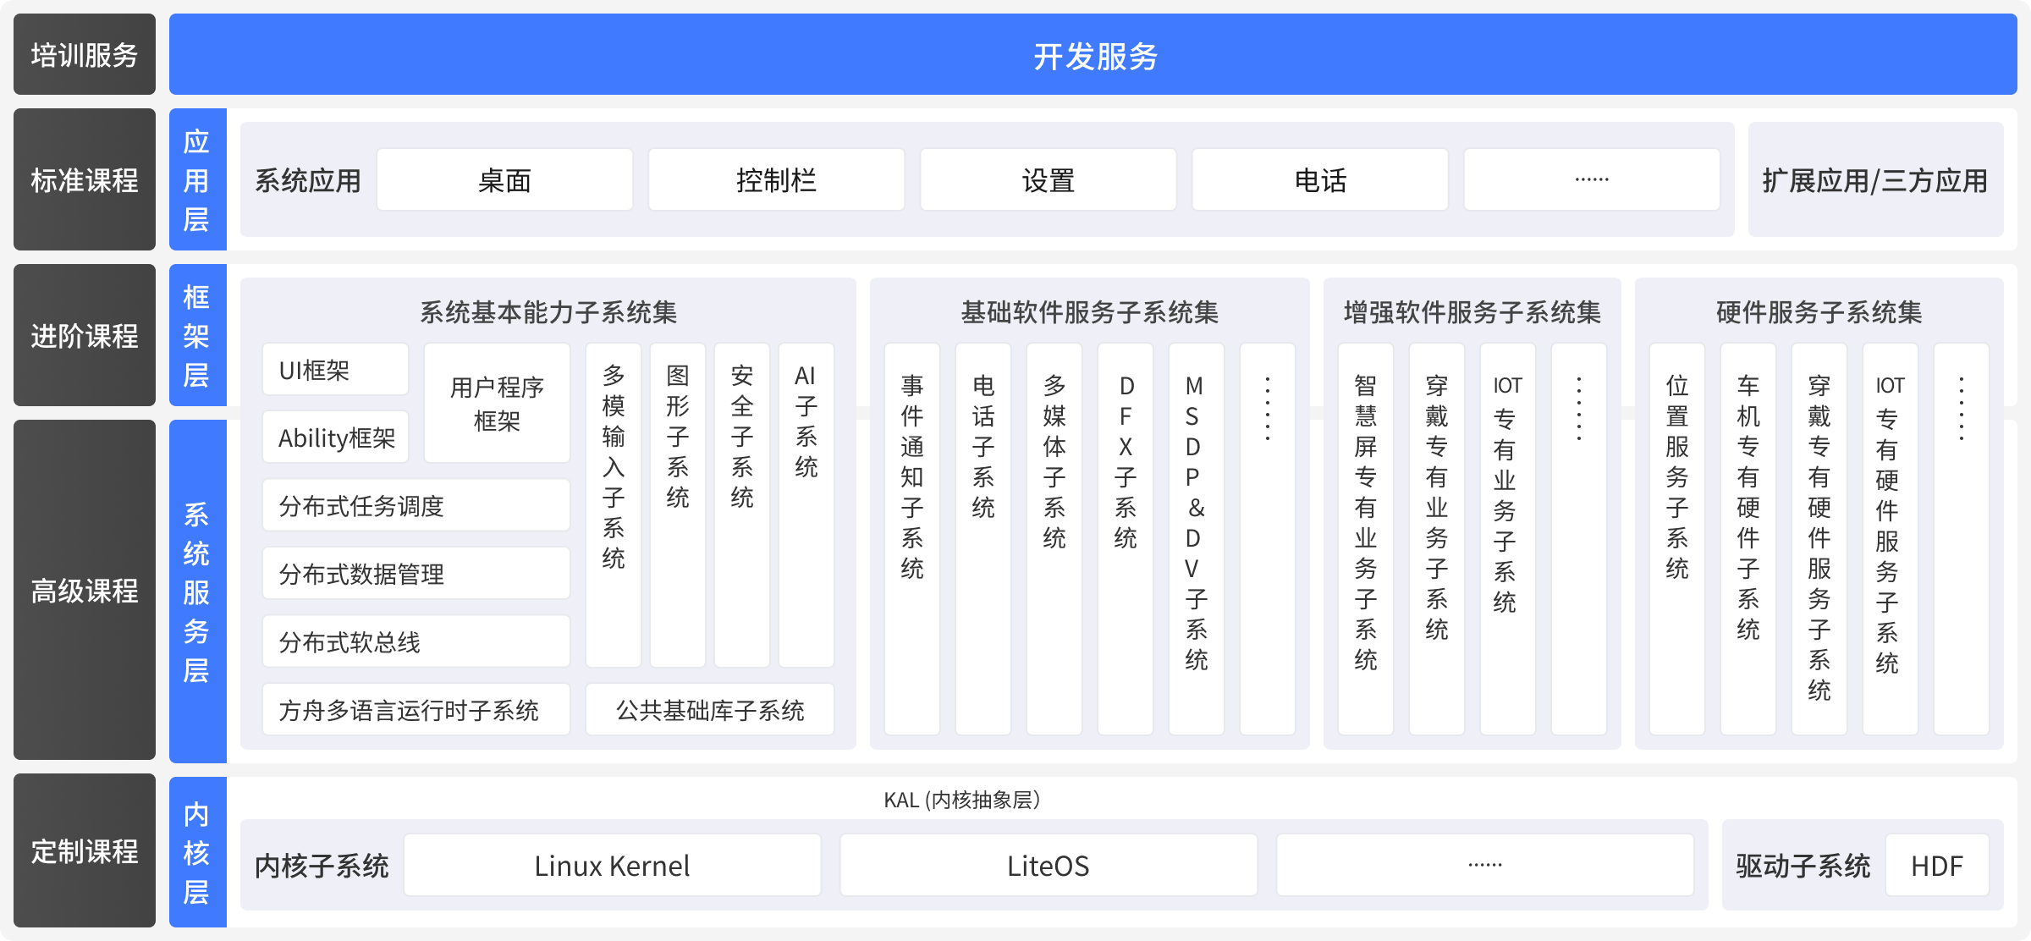Expand the dotted kernel entry next to LiteOS
The image size is (2031, 941).
(x=1485, y=864)
